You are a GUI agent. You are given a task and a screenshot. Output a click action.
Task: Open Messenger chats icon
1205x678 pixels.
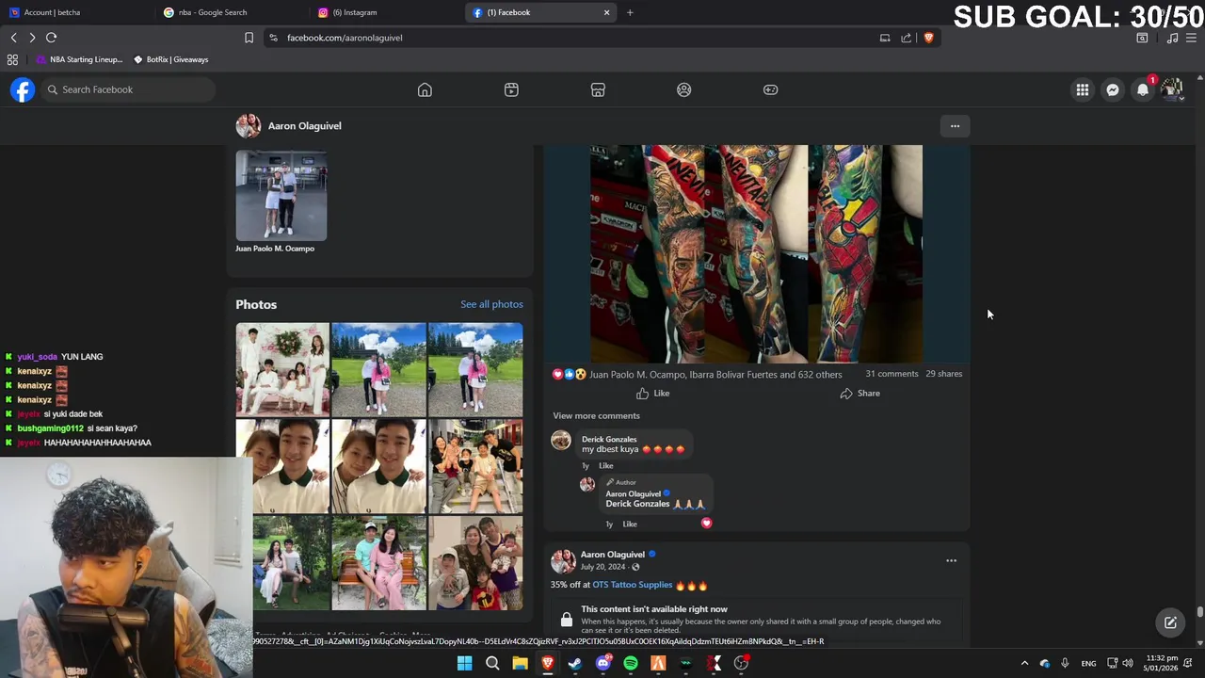pyautogui.click(x=1113, y=89)
